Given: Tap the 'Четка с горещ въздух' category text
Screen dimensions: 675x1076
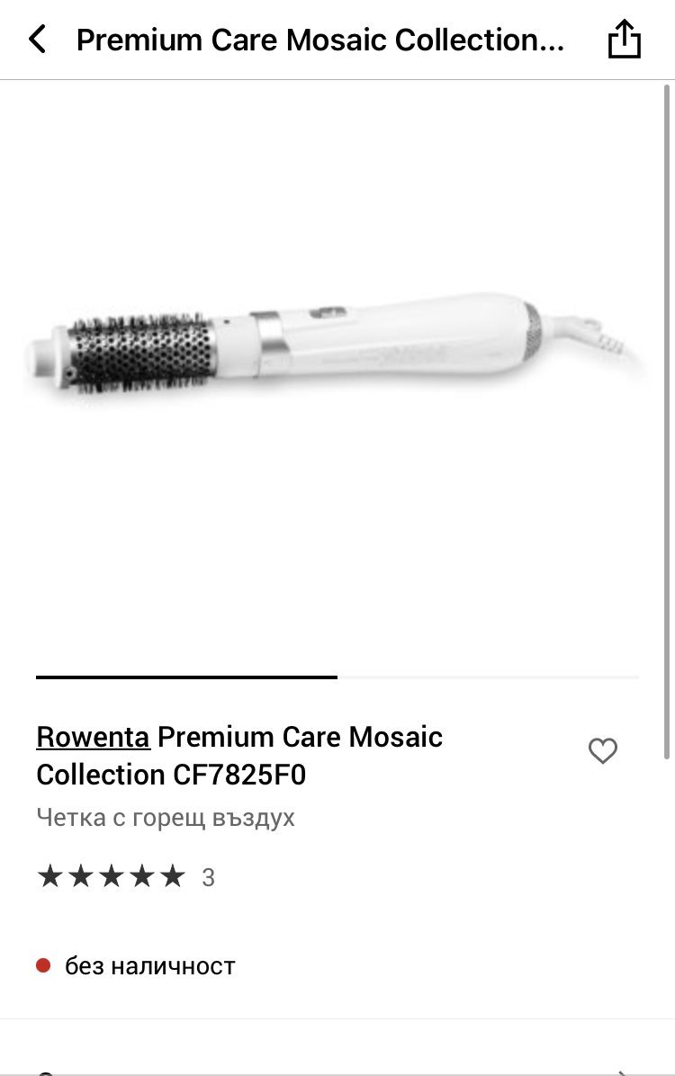Looking at the screenshot, I should tap(166, 818).
